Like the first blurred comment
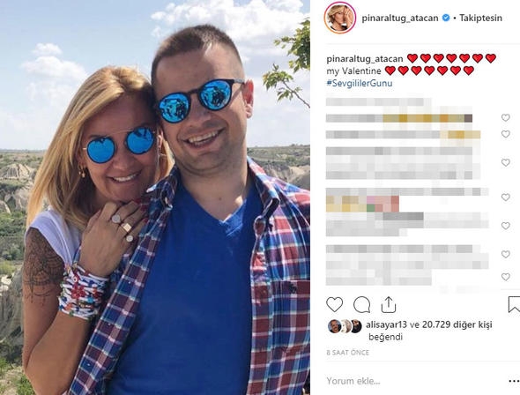The height and width of the screenshot is (395, 520). coord(505,117)
